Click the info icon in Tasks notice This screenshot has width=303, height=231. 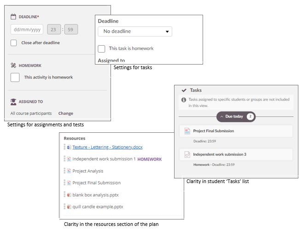184,100
